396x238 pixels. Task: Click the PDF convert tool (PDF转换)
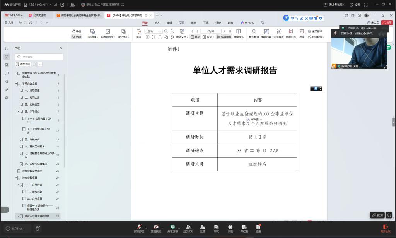click(x=92, y=34)
